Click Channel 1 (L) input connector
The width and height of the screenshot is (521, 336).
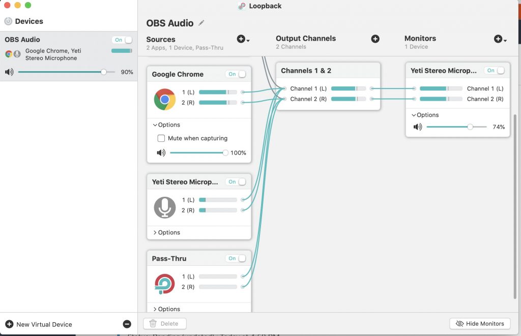click(284, 88)
